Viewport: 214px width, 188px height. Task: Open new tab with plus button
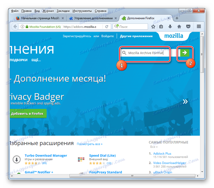177,18
